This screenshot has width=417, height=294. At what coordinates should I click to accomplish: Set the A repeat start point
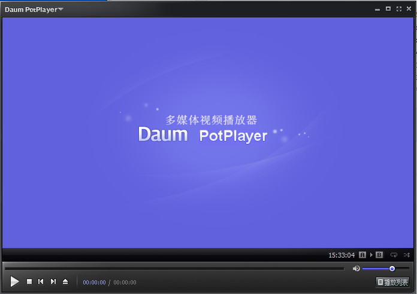[362, 255]
